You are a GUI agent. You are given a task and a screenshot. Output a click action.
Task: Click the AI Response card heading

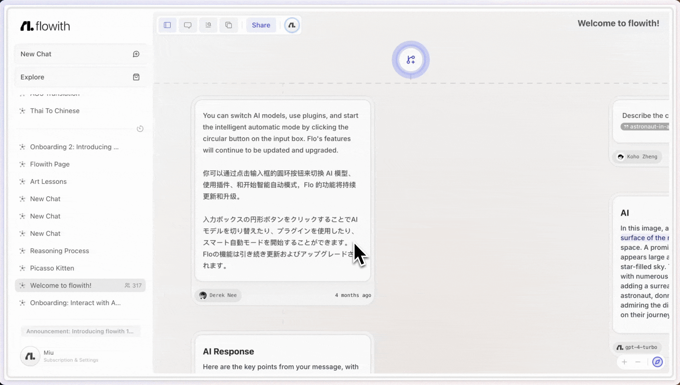[228, 351]
